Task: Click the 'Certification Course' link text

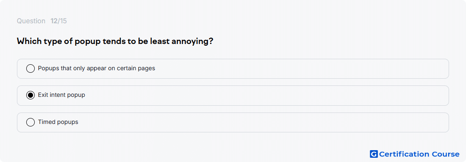Action: coord(419,154)
